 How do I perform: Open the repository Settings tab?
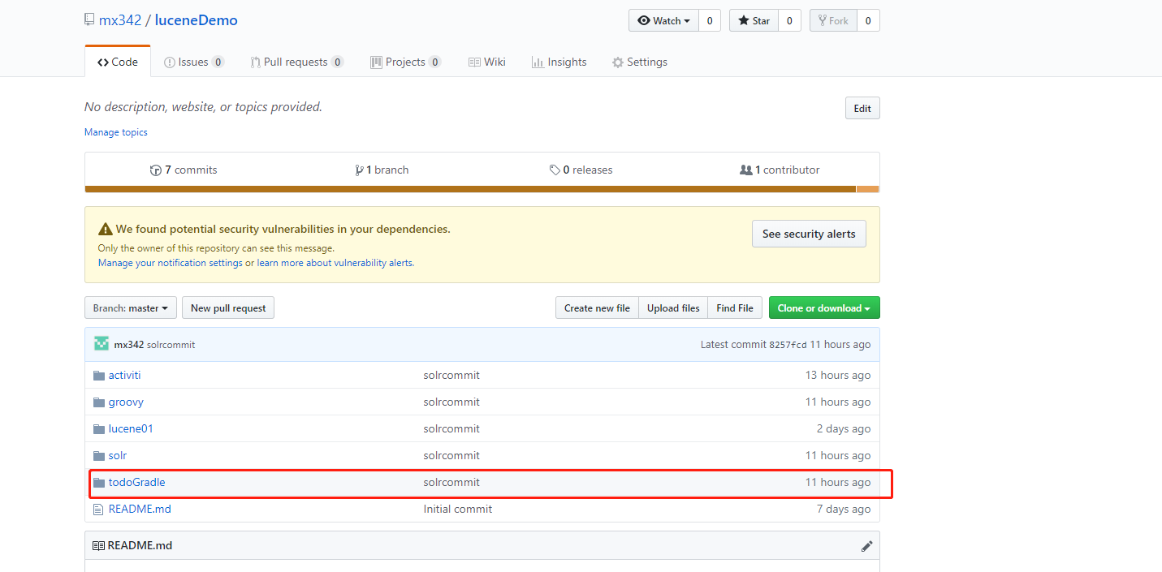pos(640,62)
